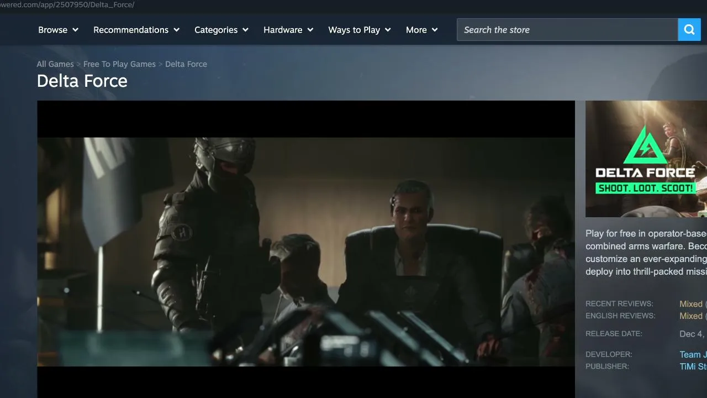Viewport: 707px width, 398px height.
Task: Click the Delta Force trailer video
Action: [x=306, y=249]
